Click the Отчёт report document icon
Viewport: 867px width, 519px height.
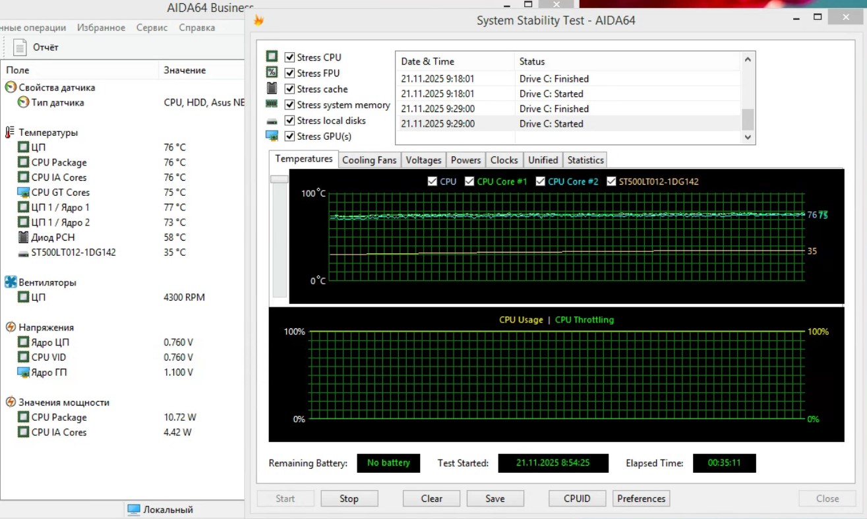[20, 47]
